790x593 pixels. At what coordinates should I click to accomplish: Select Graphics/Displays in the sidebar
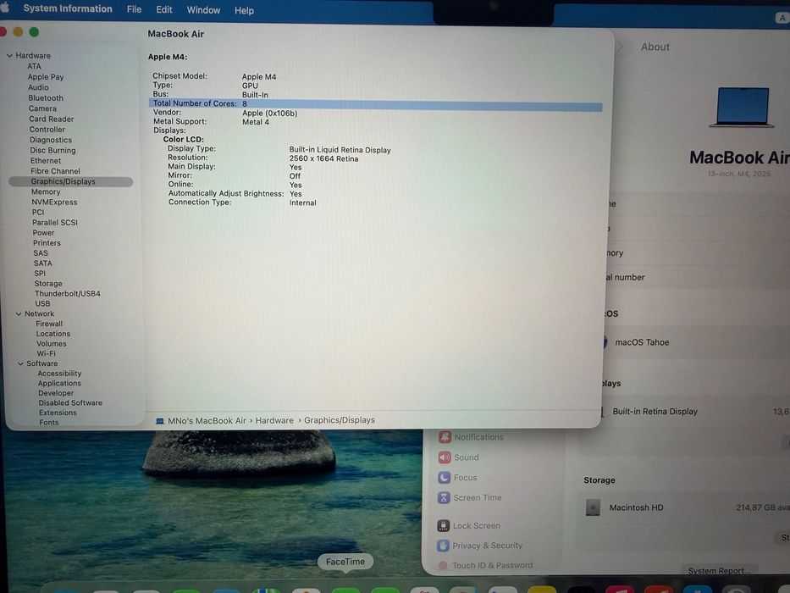[70, 181]
